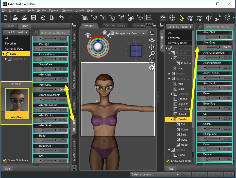Click the viewport reset camera up-arrow icon
The height and width of the screenshot is (178, 236).
point(151,68)
